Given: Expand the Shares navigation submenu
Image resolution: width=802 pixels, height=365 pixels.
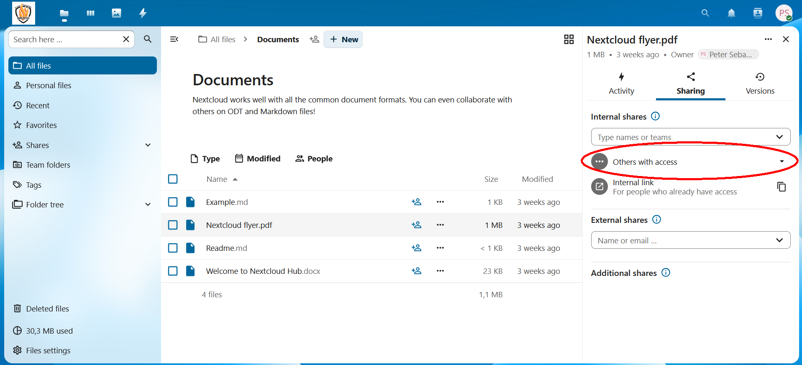Looking at the screenshot, I should pos(148,145).
